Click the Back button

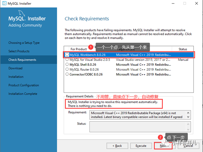[117, 146]
